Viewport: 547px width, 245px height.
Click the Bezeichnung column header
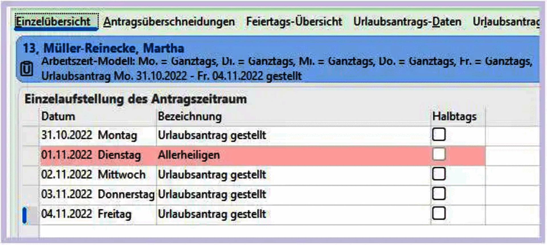coord(190,117)
